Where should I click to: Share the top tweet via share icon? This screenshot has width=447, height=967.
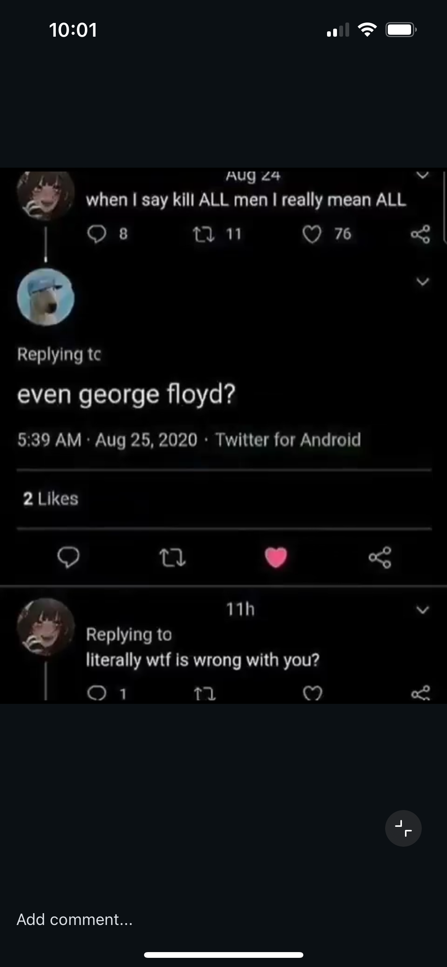coord(420,234)
